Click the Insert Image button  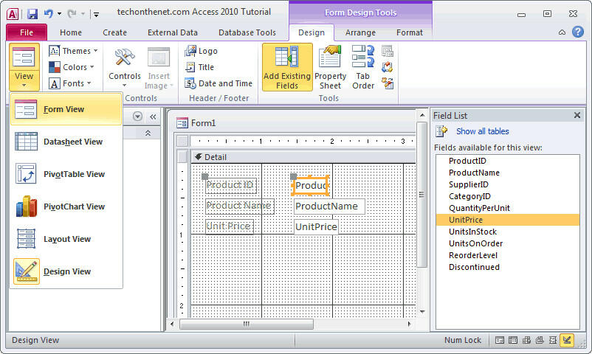pyautogui.click(x=159, y=68)
